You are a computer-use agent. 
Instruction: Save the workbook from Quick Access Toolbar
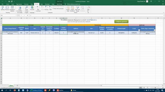pos(9,2)
